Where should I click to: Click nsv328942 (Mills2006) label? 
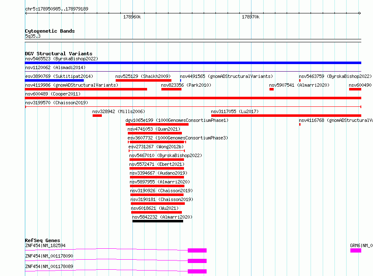[x=119, y=111]
